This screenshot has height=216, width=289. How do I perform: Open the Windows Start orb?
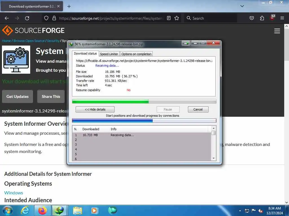[x=8, y=210]
